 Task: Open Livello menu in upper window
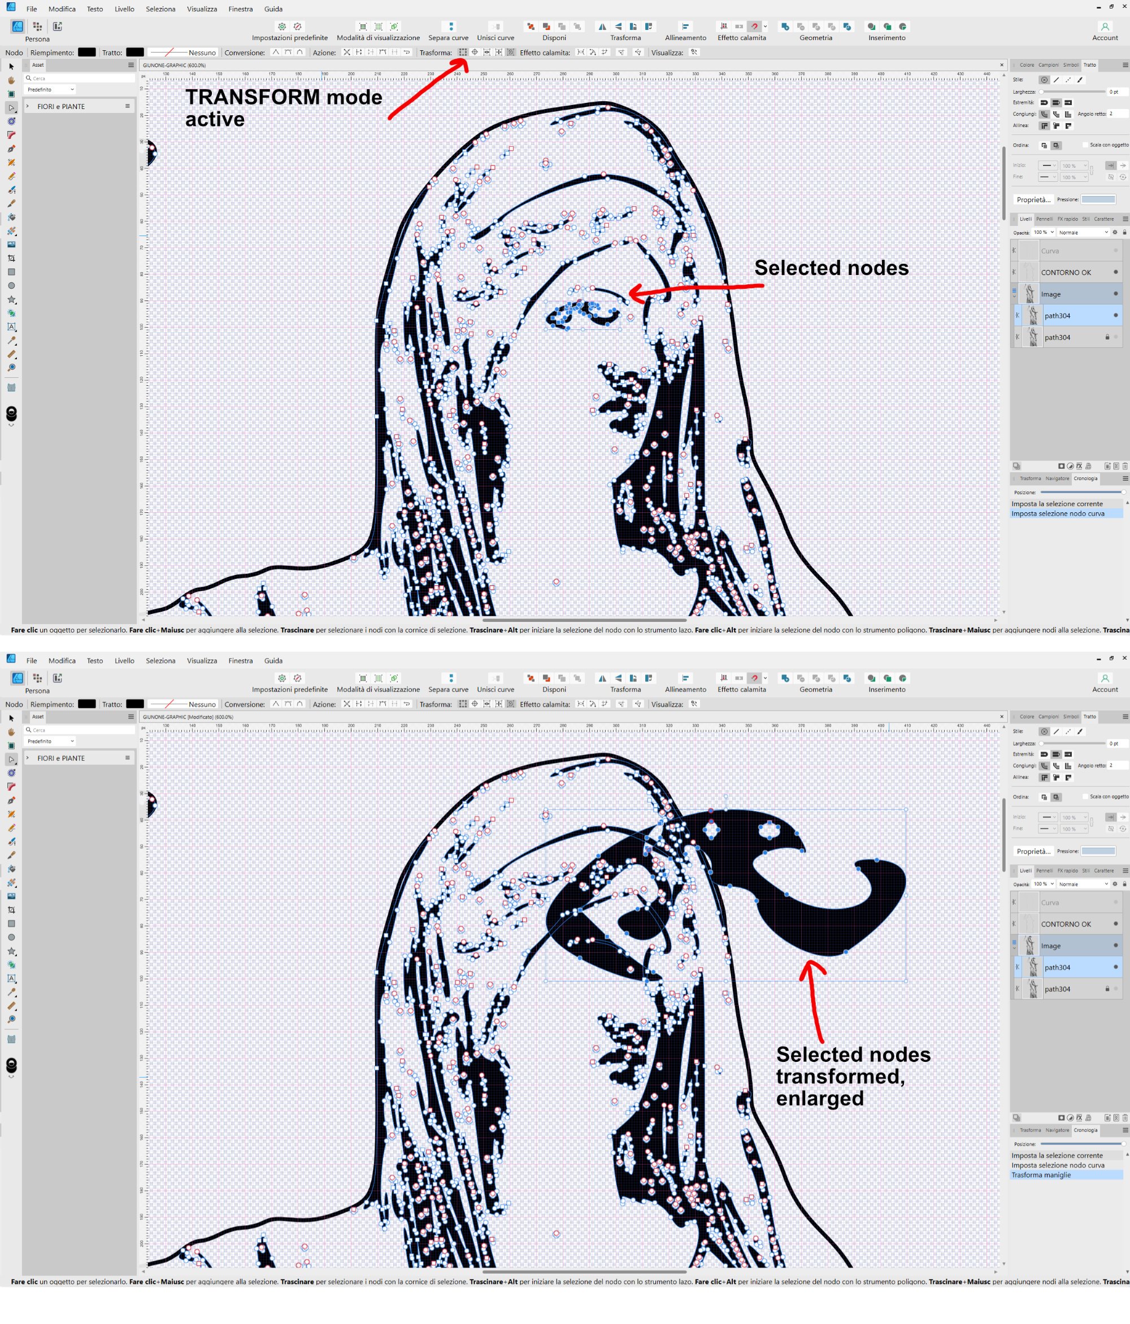click(124, 9)
